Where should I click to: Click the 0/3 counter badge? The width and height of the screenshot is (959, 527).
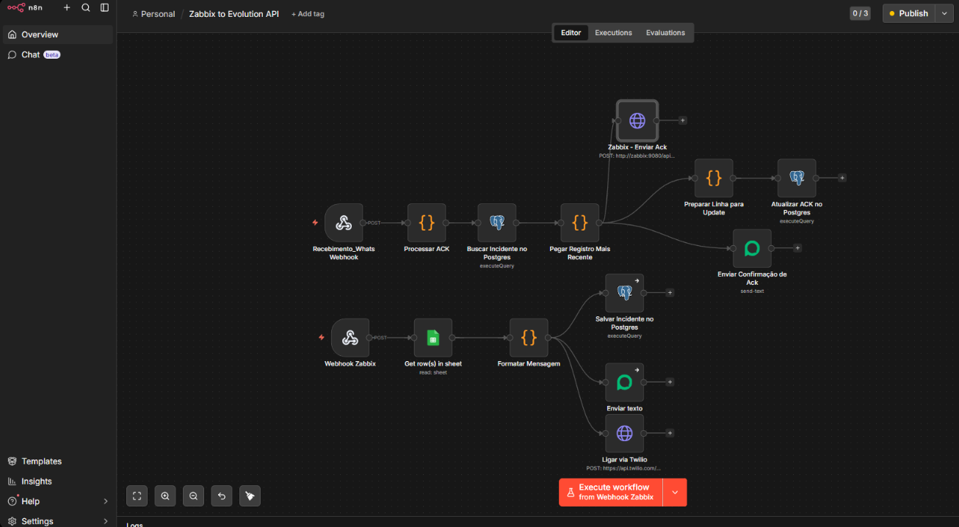860,13
